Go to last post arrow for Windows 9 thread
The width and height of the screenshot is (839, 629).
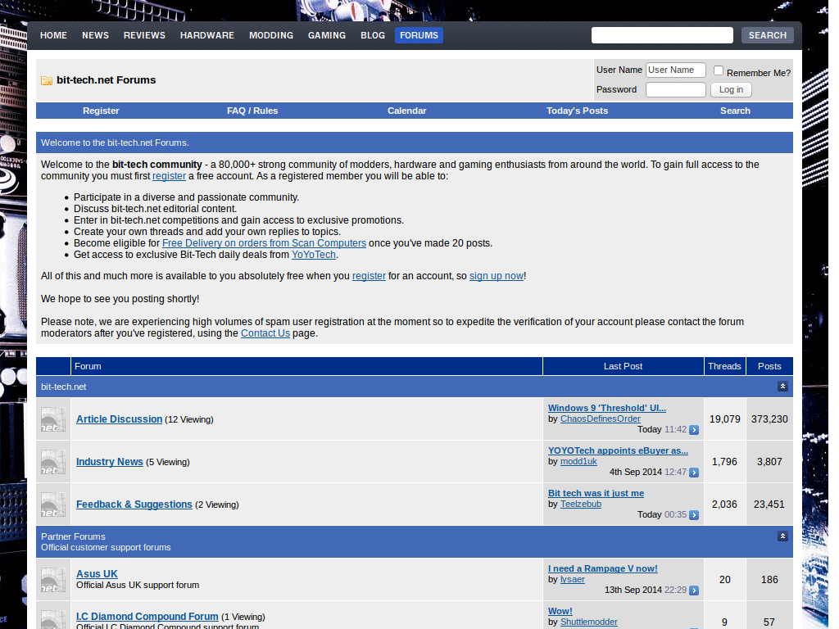tap(694, 430)
